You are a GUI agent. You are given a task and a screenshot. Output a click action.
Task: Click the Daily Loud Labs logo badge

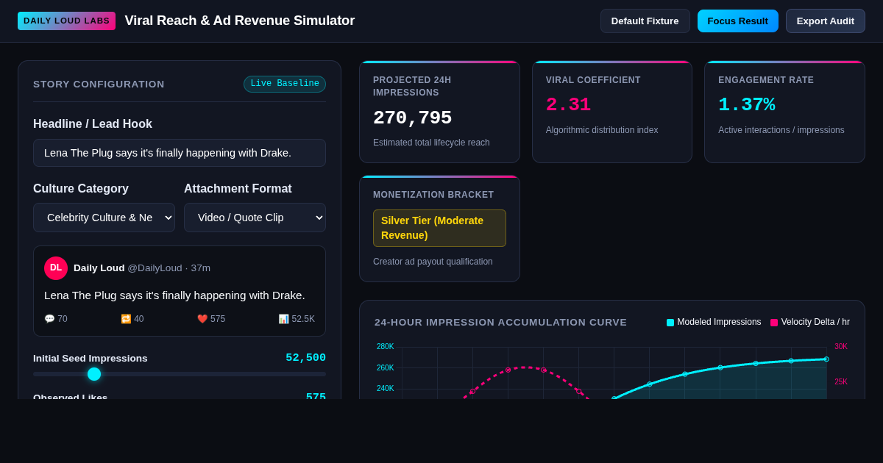(66, 21)
